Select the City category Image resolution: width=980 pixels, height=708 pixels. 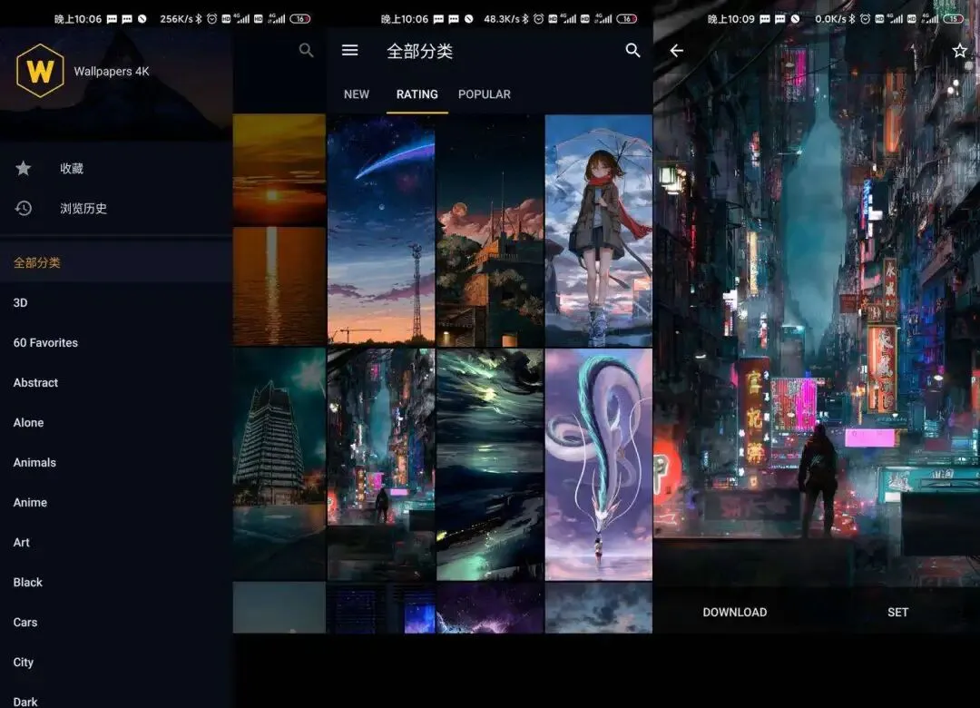tap(116, 663)
